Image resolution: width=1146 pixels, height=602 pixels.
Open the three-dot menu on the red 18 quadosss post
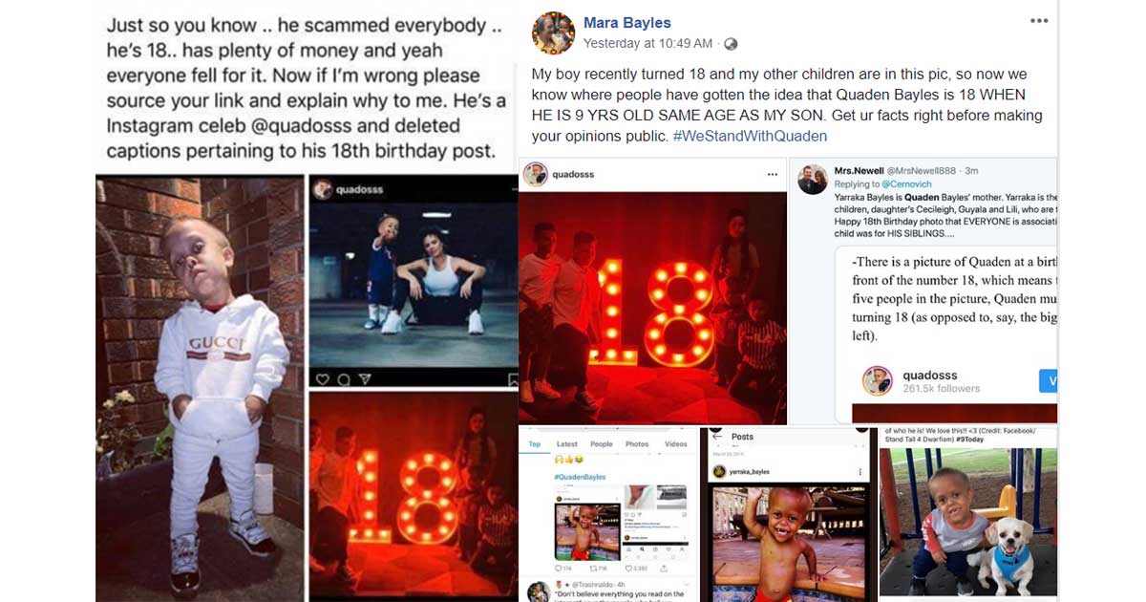click(x=773, y=176)
